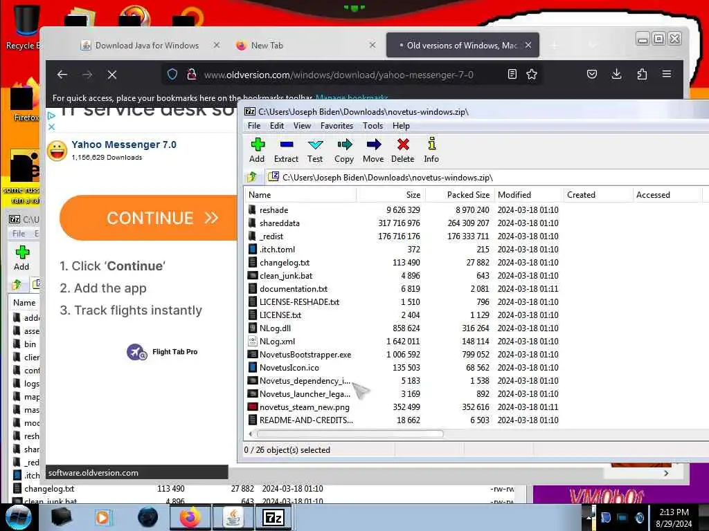Open the File menu in 7-Zip

tap(254, 126)
